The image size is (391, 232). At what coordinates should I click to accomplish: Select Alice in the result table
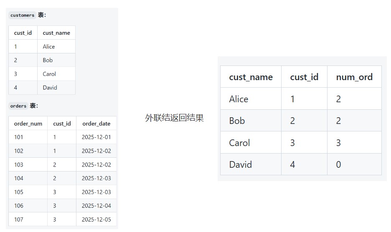coord(239,99)
